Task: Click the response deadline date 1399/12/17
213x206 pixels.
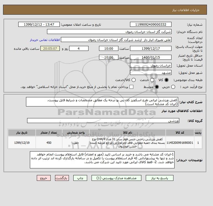Action: [x=151, y=48]
